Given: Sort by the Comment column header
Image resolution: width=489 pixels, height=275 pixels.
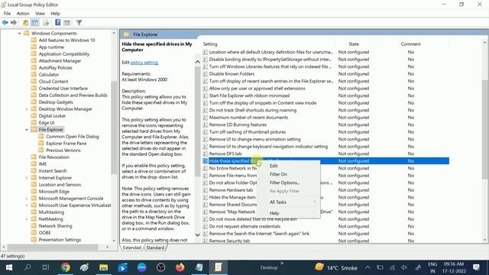Looking at the screenshot, I should (411, 44).
